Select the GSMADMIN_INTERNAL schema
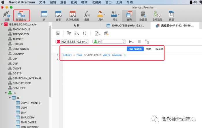The height and width of the screenshot is (128, 202). [27, 78]
